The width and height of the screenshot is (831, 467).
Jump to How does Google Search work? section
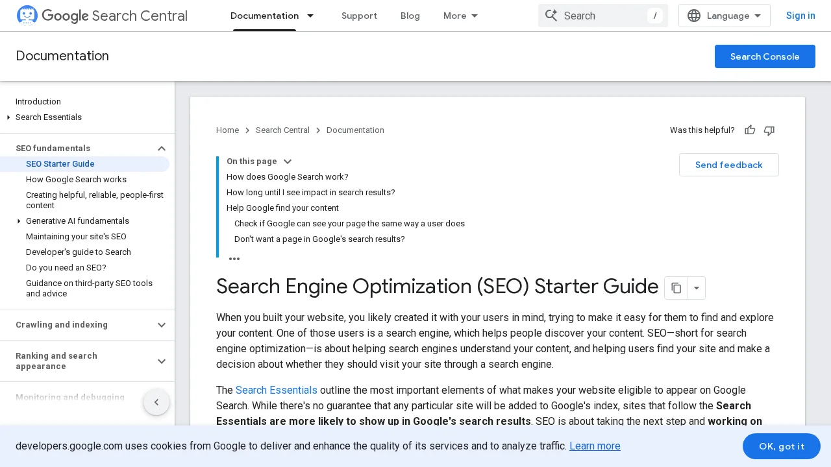288,177
